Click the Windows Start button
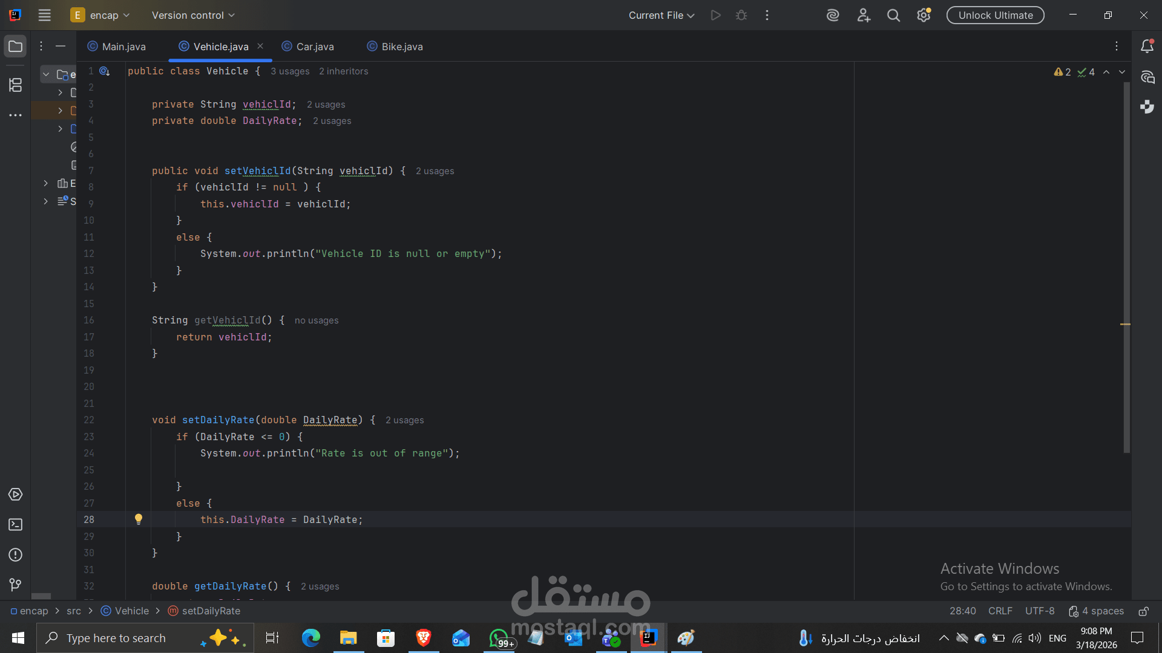The image size is (1162, 653). tap(18, 638)
